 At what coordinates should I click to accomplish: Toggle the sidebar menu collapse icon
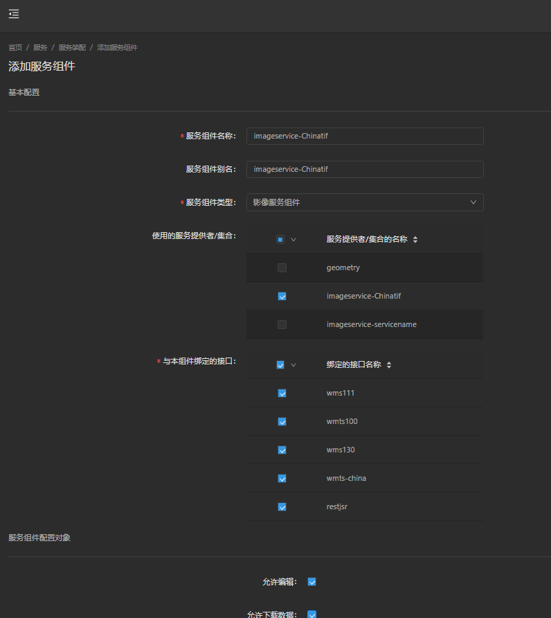click(14, 14)
